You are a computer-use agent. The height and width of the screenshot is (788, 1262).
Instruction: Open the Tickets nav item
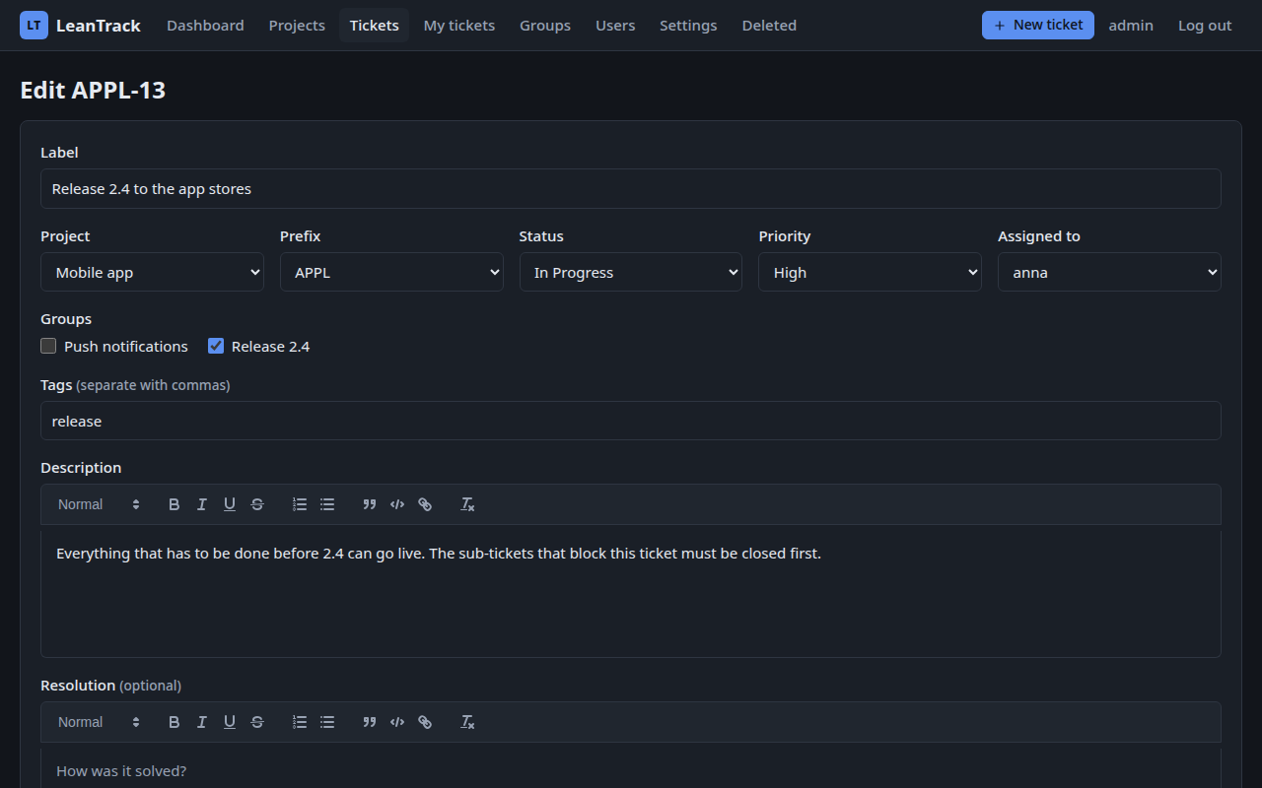tap(375, 26)
